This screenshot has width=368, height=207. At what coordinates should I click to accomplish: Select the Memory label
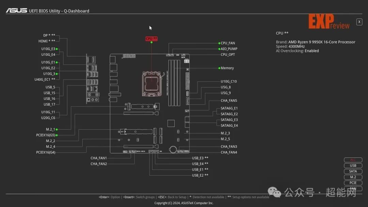point(227,68)
